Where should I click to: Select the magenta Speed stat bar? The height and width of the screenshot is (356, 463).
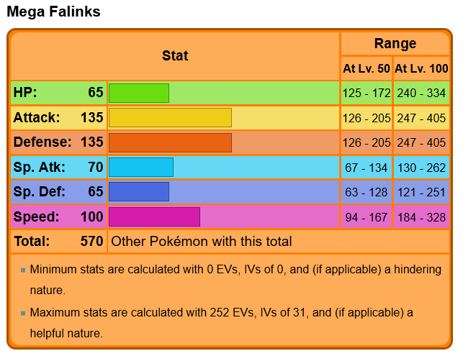(154, 216)
